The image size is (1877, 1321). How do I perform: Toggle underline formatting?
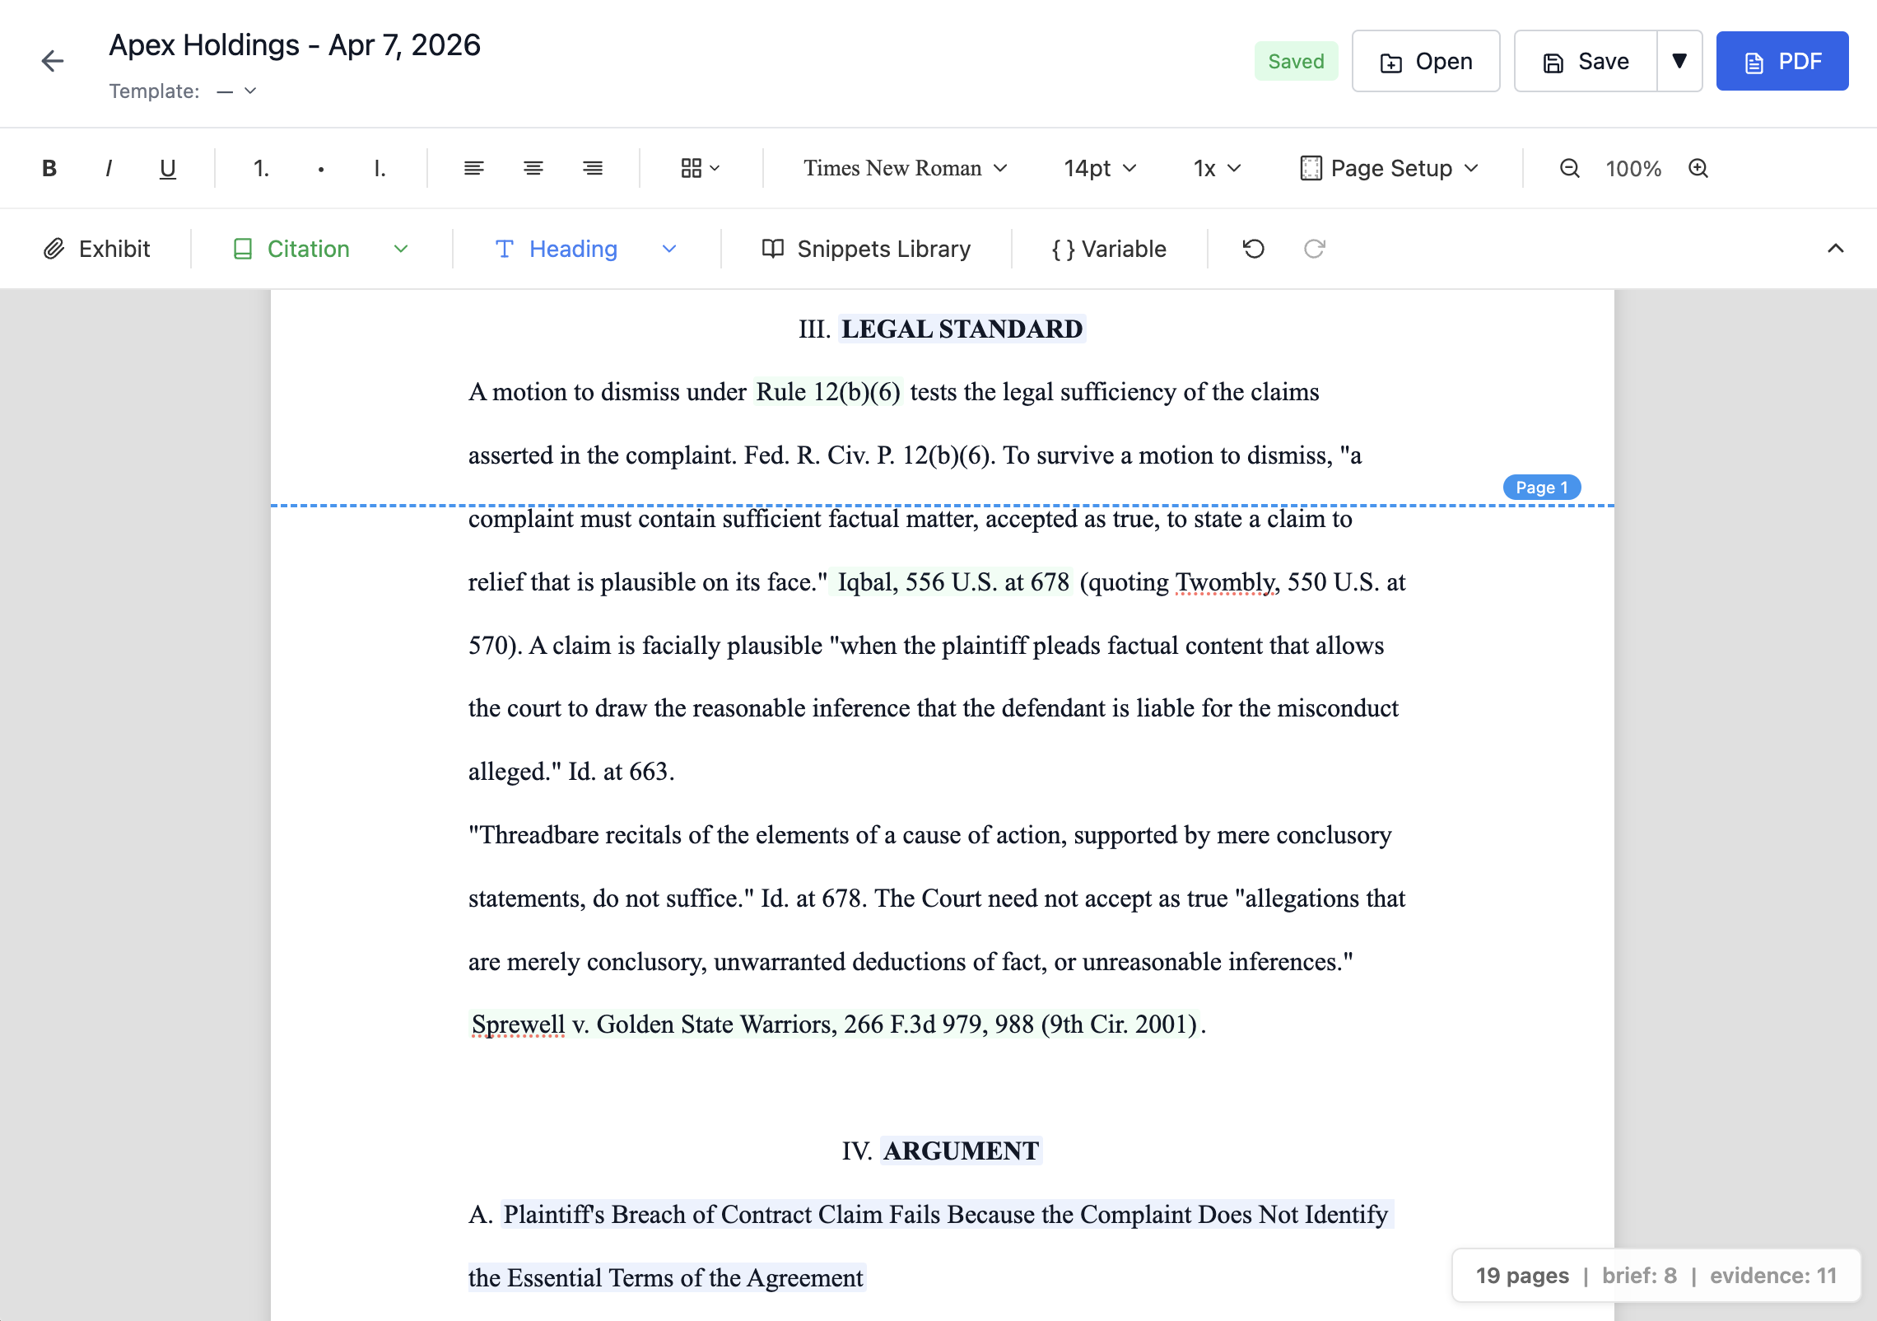(x=167, y=167)
